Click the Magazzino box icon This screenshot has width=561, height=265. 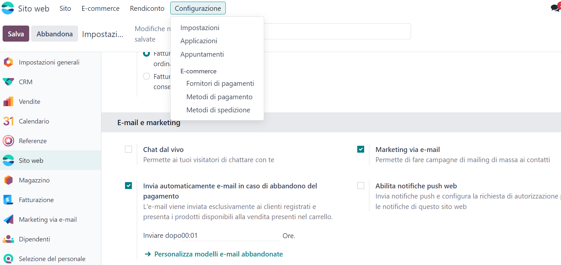[8, 180]
